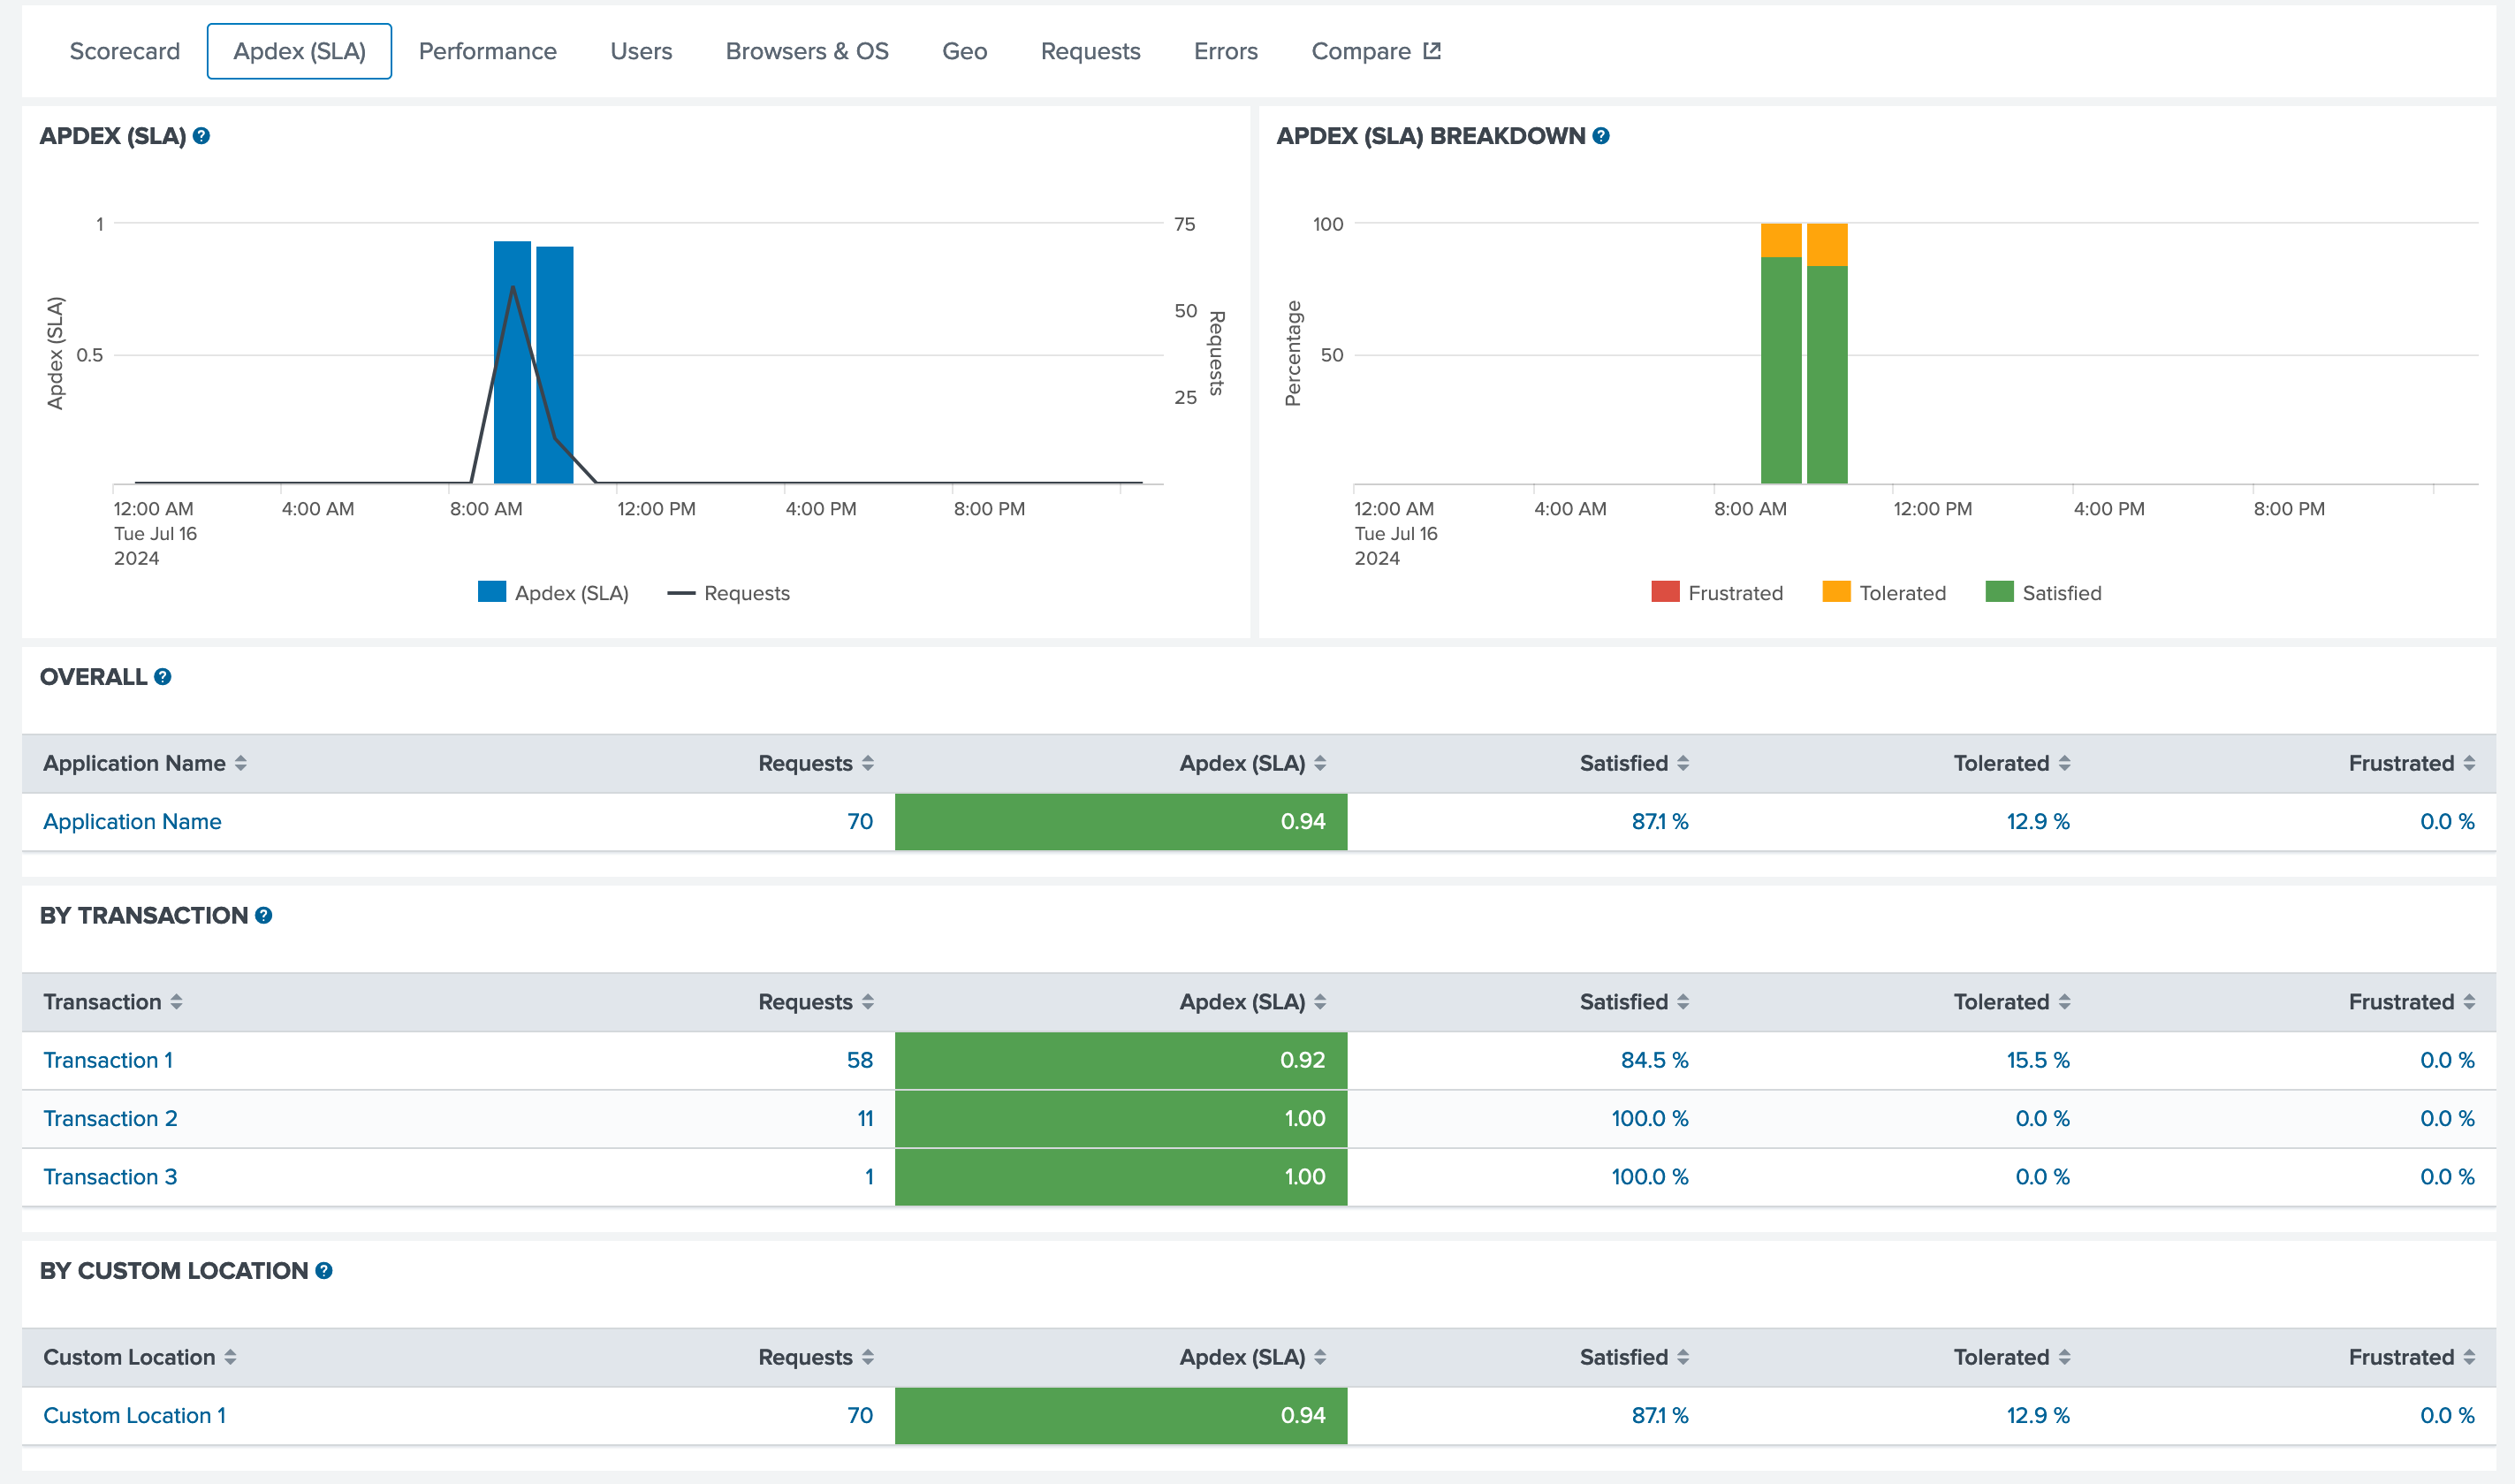Open help icon next to APDEX (SLA) BREAKDOWN
This screenshot has width=2515, height=1484.
tap(1600, 136)
